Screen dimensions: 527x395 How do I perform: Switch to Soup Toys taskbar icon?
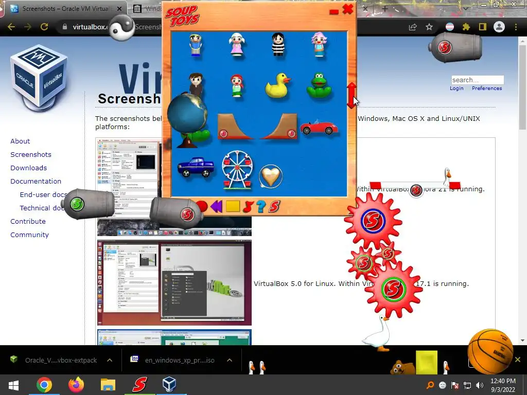(x=139, y=385)
